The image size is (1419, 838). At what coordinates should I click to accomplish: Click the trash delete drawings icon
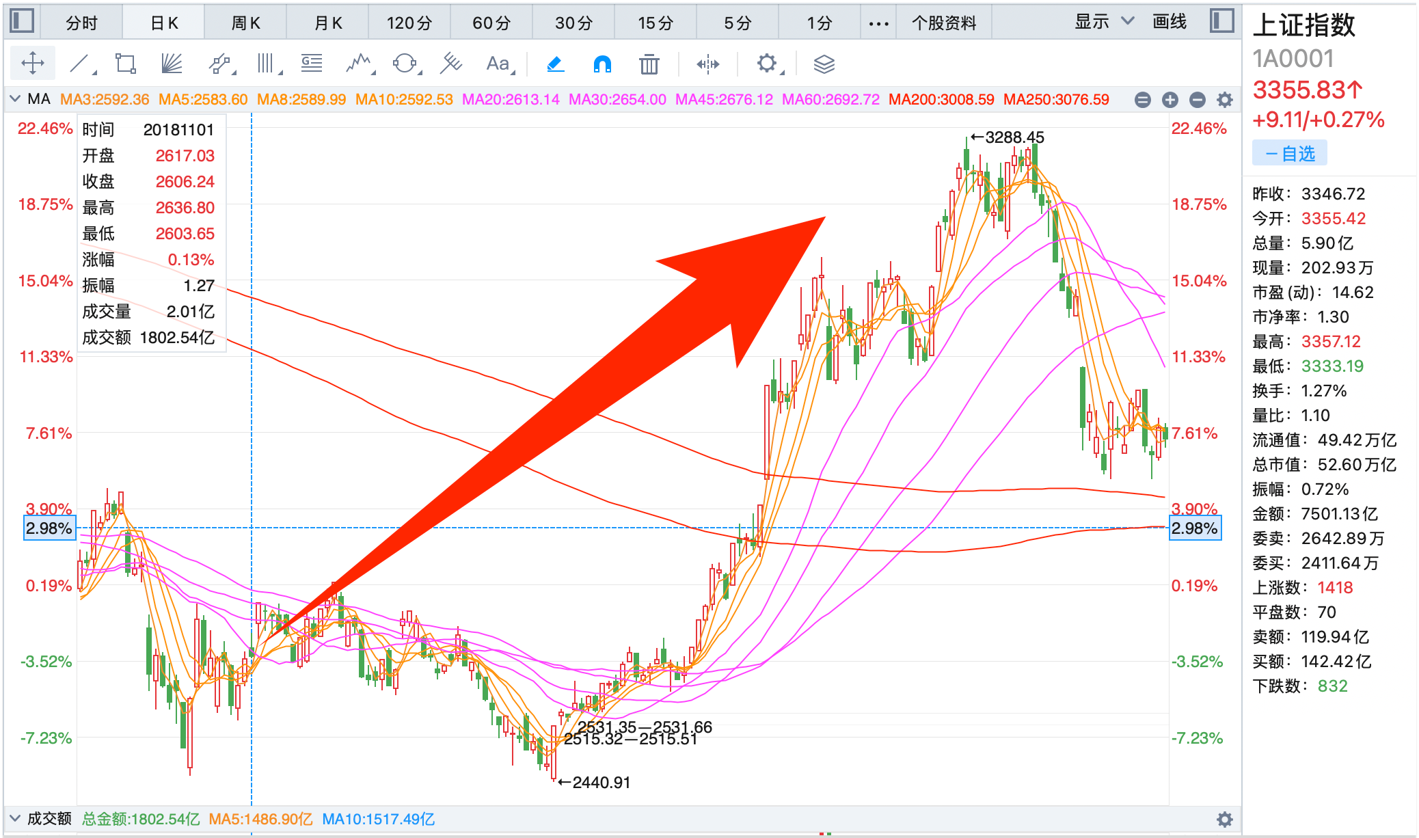pyautogui.click(x=649, y=64)
